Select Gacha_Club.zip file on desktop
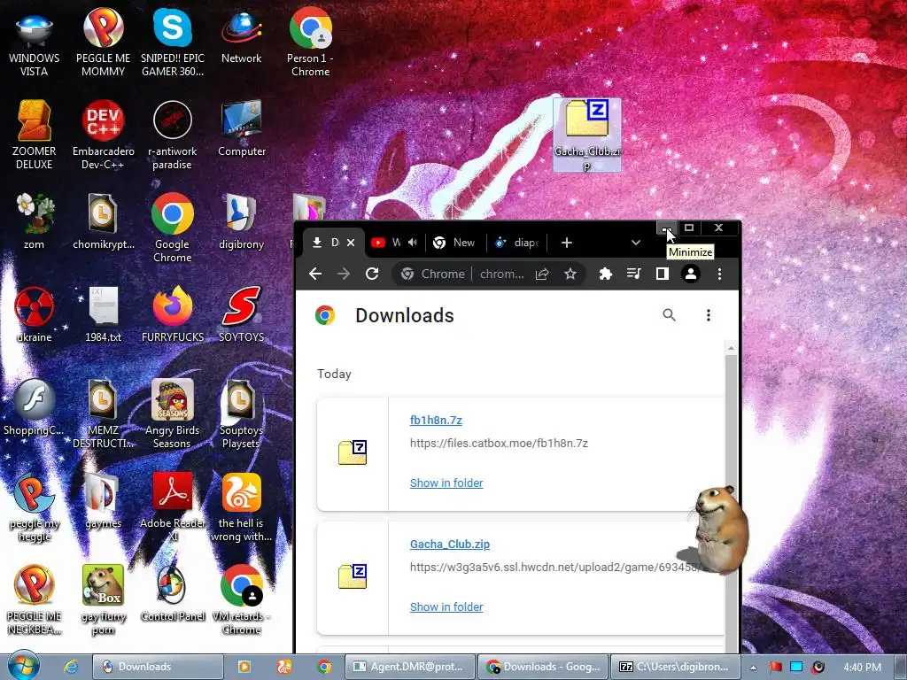Screen dimensions: 907x680 (x=587, y=135)
